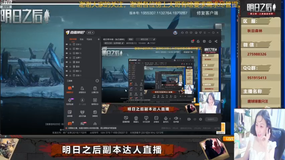Lock the 文本 1 source layer
Image resolution: width=285 pixels, height=160 pixels.
click(70, 75)
